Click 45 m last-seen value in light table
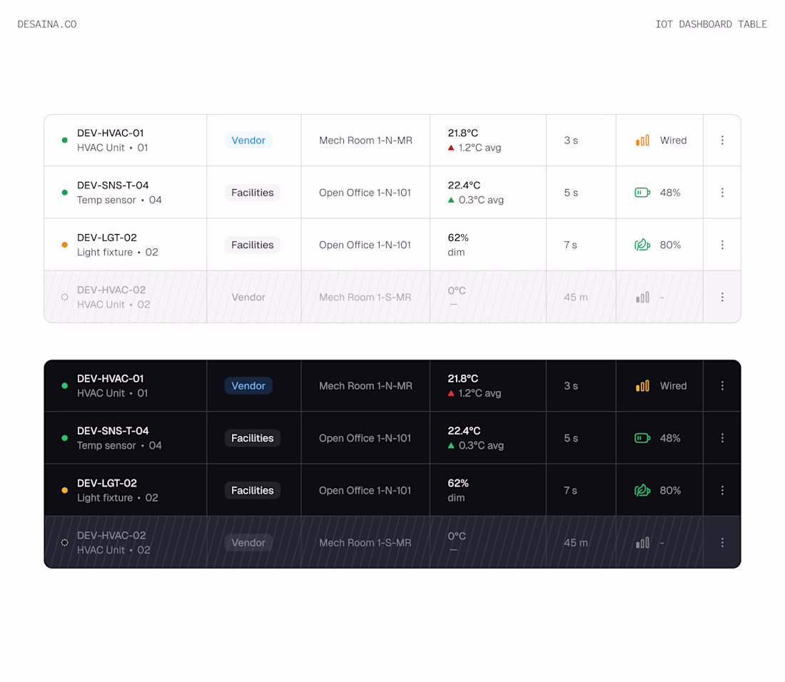The width and height of the screenshot is (785, 682). (x=576, y=297)
